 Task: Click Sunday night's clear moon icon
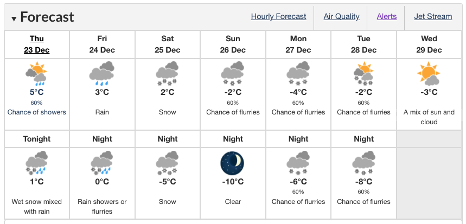(x=232, y=163)
